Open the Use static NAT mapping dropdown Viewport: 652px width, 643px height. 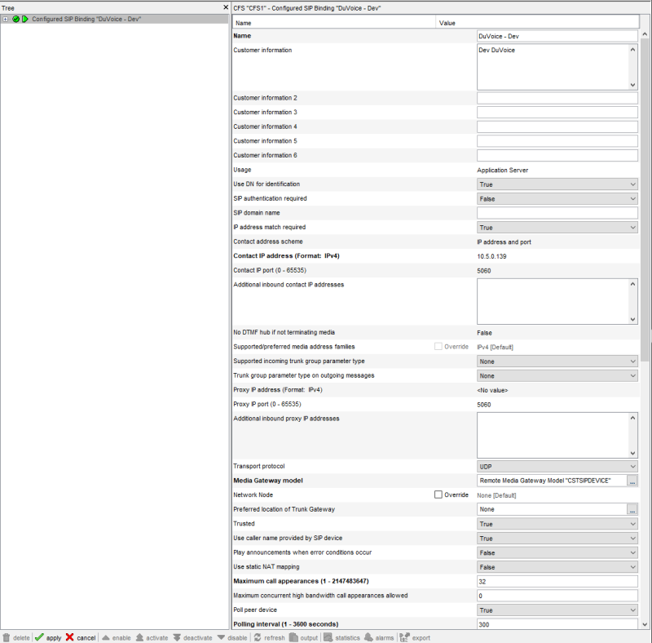(x=557, y=567)
